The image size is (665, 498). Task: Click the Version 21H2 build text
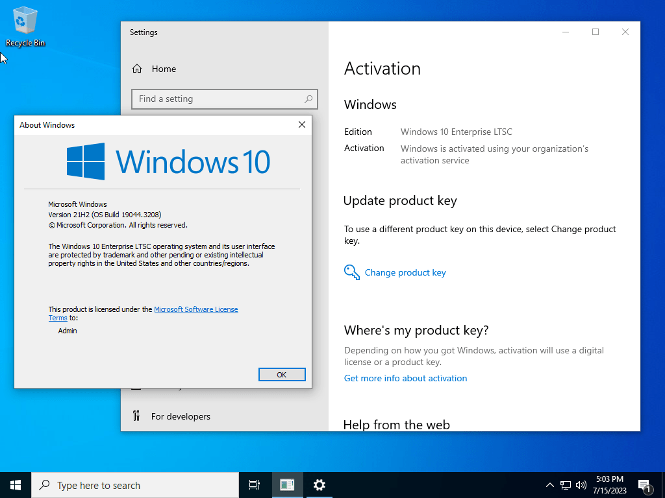(x=105, y=215)
